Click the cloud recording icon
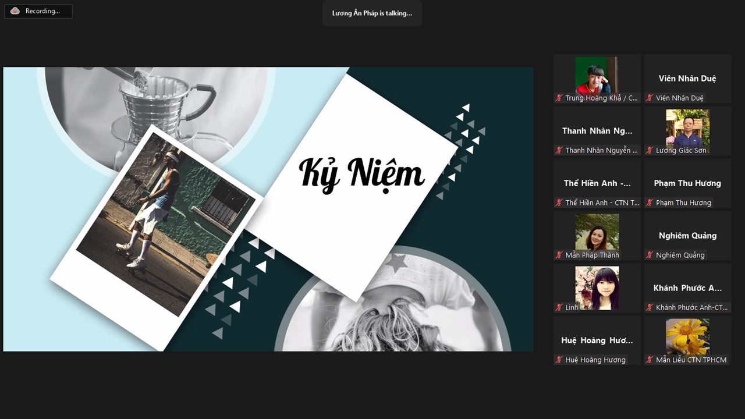This screenshot has height=419, width=745. [15, 11]
